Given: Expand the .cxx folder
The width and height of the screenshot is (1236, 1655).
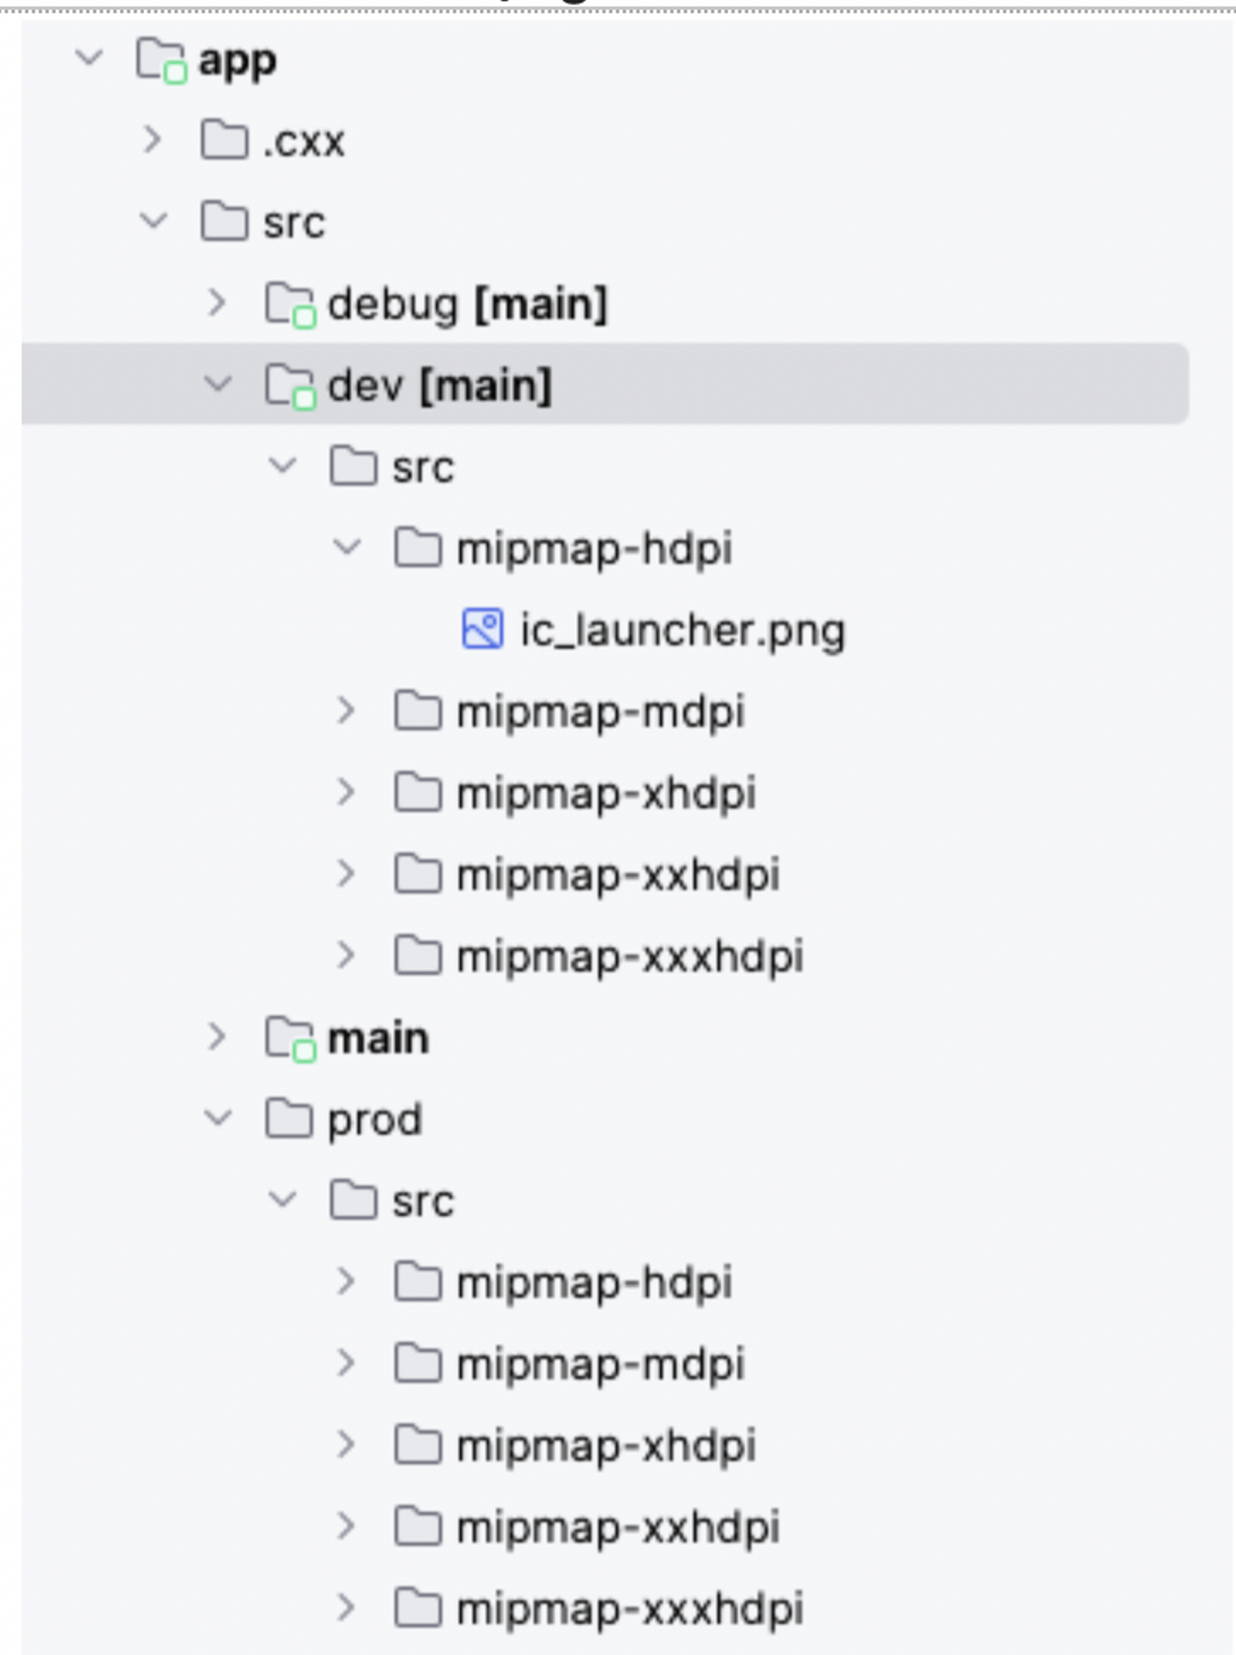Looking at the screenshot, I should (153, 140).
